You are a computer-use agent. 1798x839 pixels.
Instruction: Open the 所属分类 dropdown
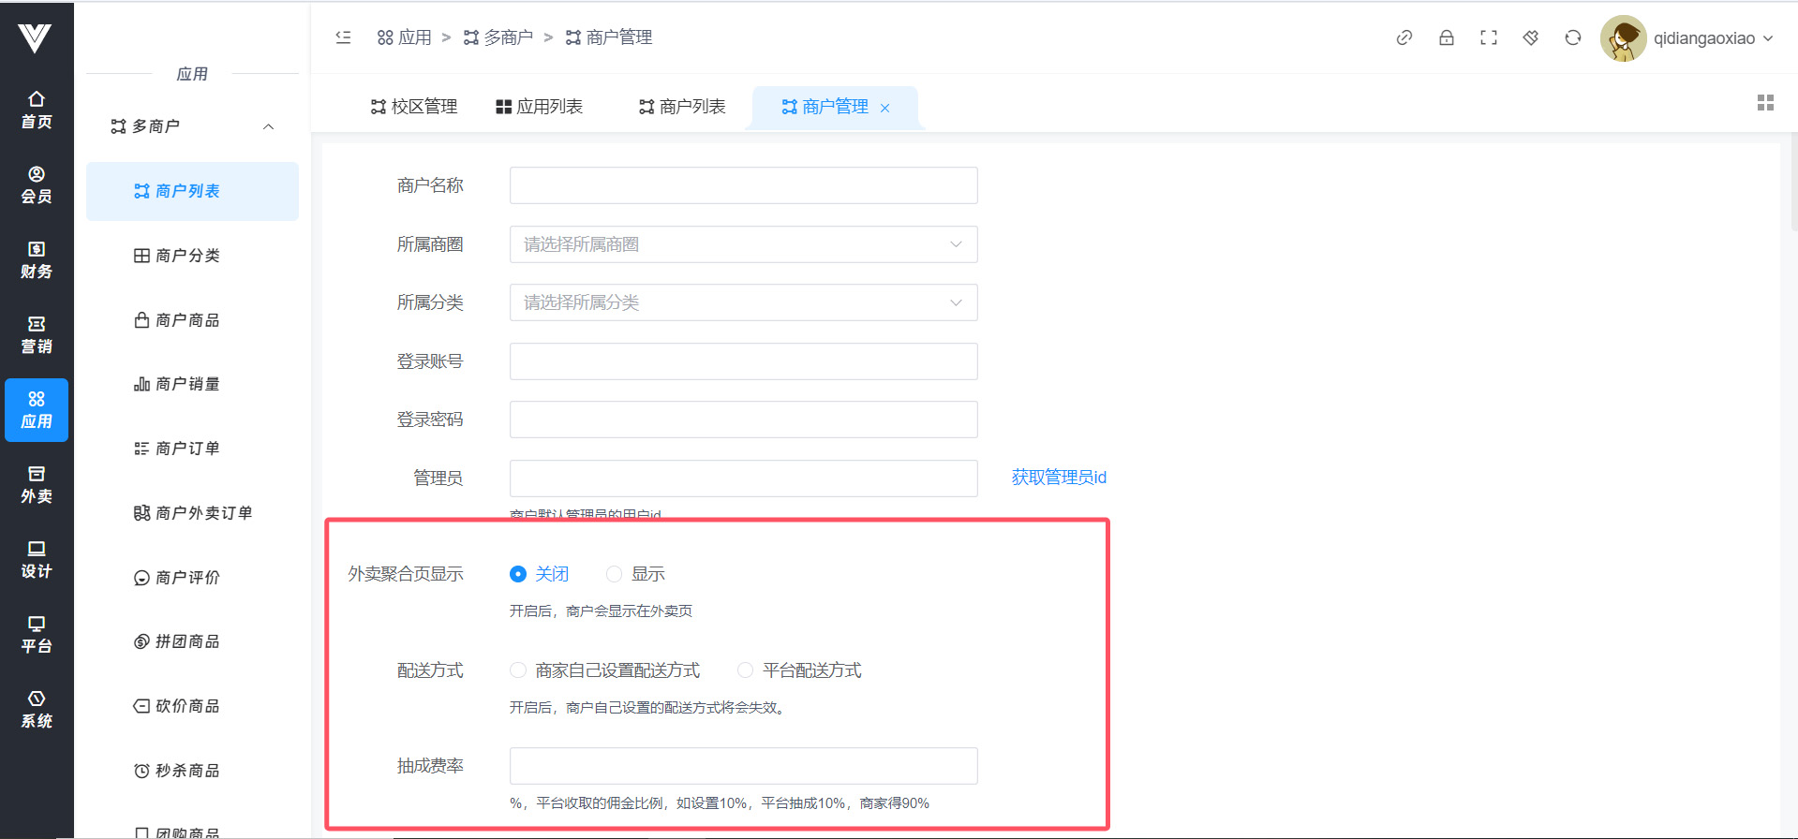pyautogui.click(x=743, y=302)
